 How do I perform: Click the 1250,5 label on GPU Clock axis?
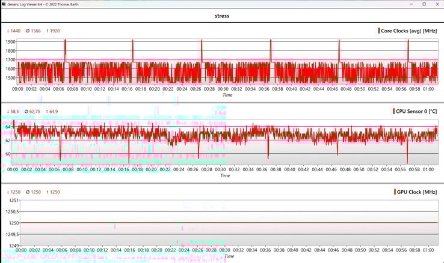(x=13, y=211)
